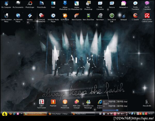Image resolution: width=155 pixels, height=121 pixels.
Task: Launch Adobe Photoshop CS2
Action: click(77, 5)
